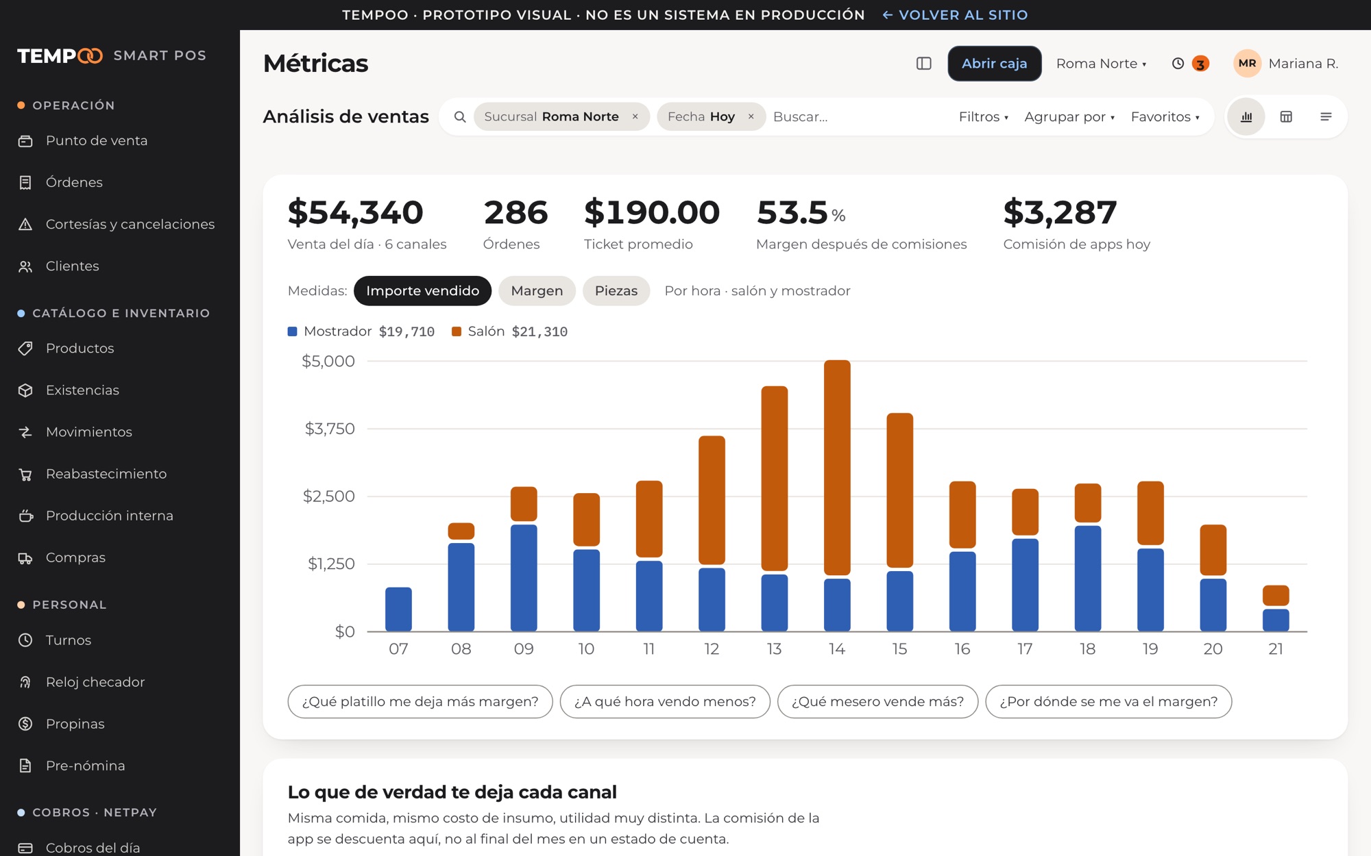Click the Movimientos arrows icon
Screen dimensions: 1371x856
(x=25, y=432)
